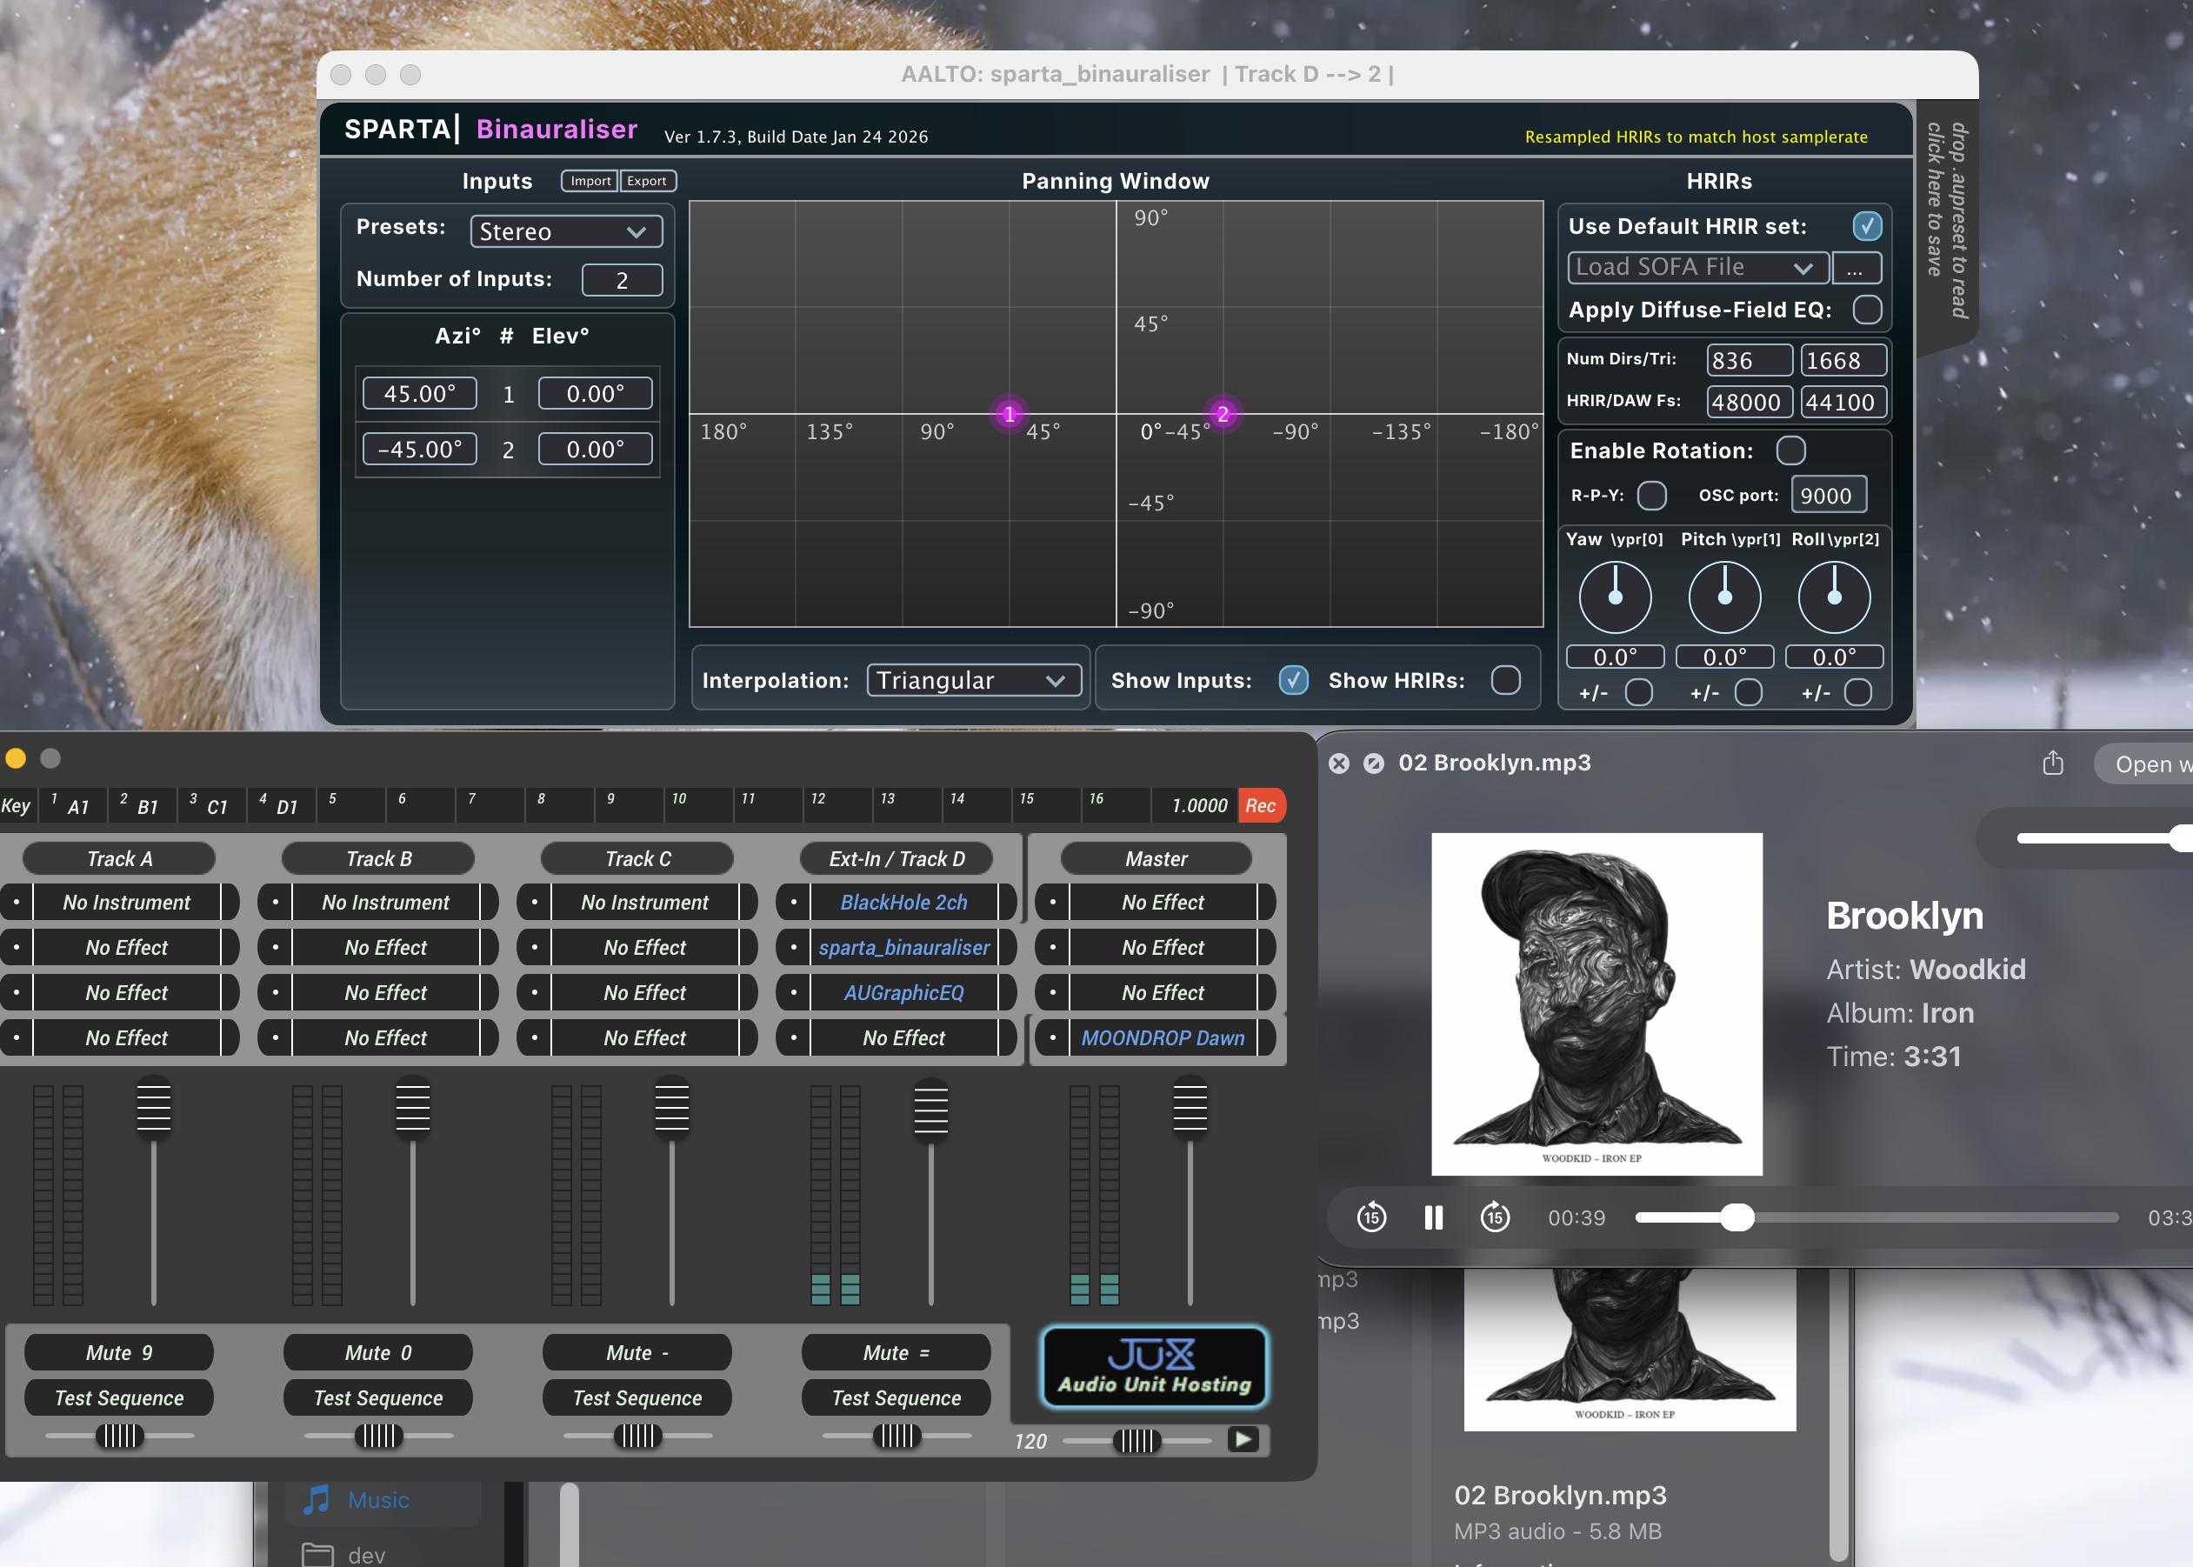2193x1567 pixels.
Task: Click the handle right of MOONDROP Dawn slot
Action: (x=1267, y=1038)
